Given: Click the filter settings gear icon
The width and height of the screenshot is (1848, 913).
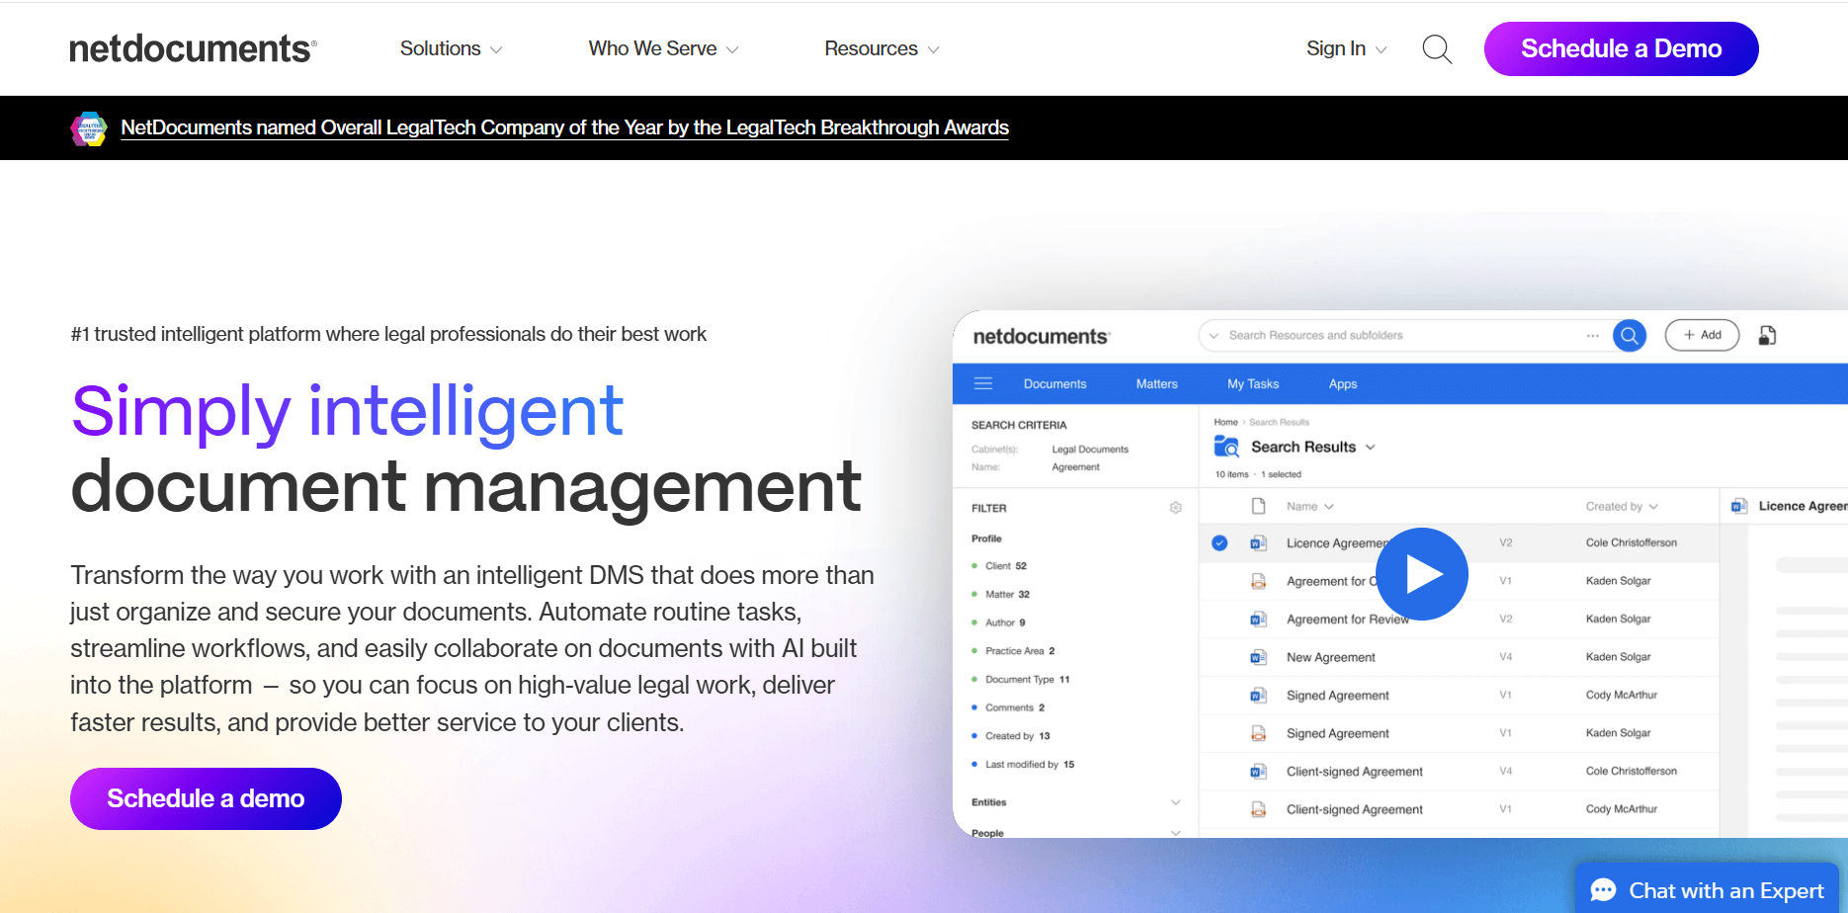Looking at the screenshot, I should pyautogui.click(x=1176, y=508).
